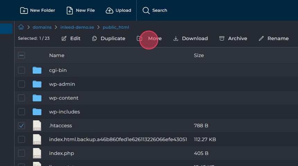Click the Download arrow icon
This screenshot has height=166, width=298.
pyautogui.click(x=176, y=38)
